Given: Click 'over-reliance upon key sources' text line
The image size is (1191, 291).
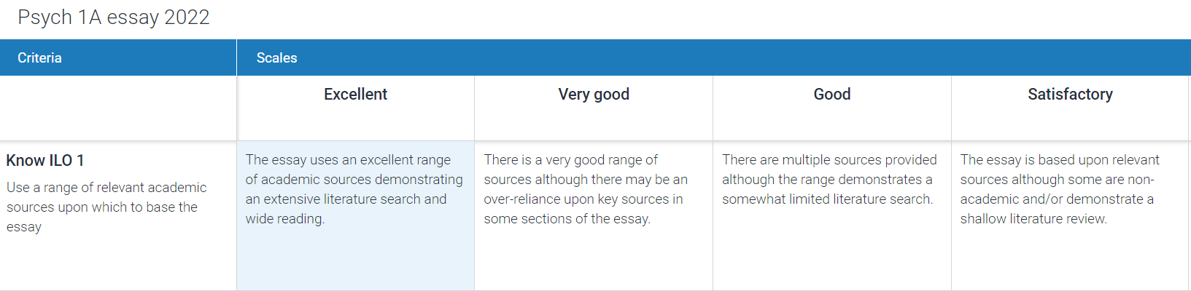Looking at the screenshot, I should (x=583, y=199).
